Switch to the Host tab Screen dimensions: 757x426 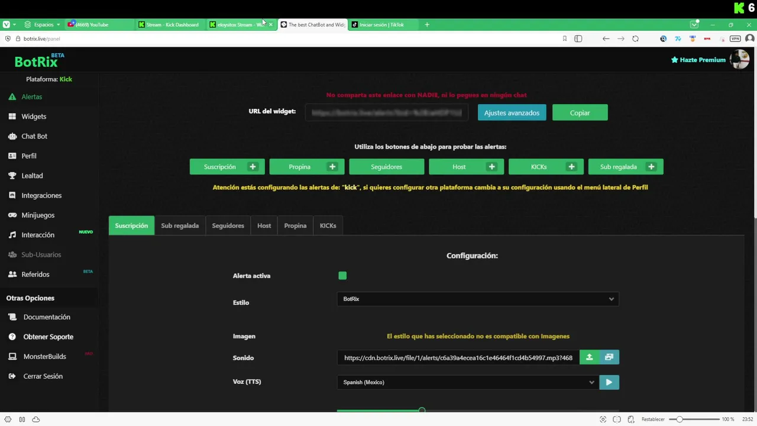[x=264, y=225]
